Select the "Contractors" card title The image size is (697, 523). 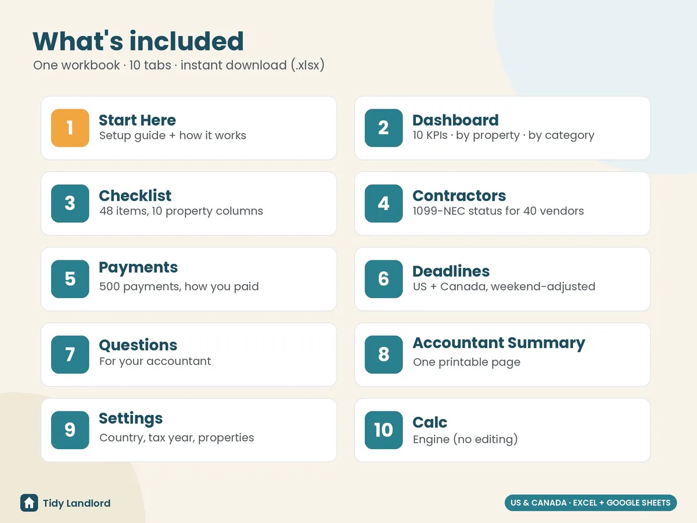point(459,196)
